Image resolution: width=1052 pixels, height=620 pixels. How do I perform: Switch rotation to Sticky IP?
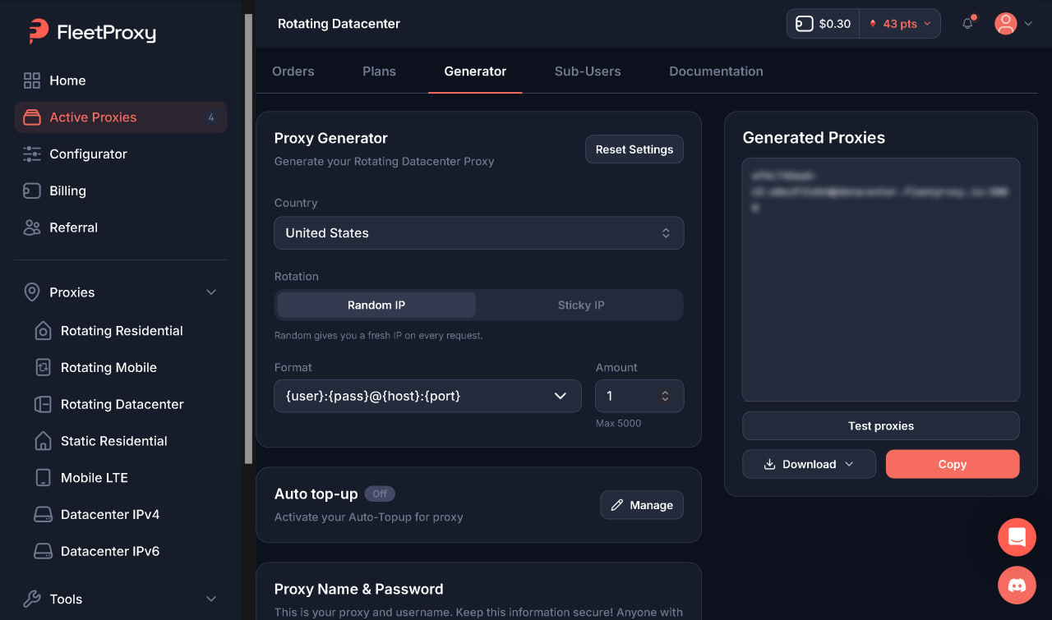(581, 305)
